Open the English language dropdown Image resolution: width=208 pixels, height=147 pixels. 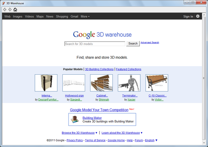pyautogui.click(x=151, y=141)
